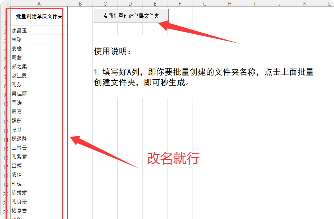Select column J header
Screen dimensions: 334x219
279,3
